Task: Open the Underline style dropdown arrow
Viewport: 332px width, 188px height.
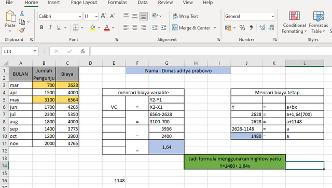Action: (65, 27)
